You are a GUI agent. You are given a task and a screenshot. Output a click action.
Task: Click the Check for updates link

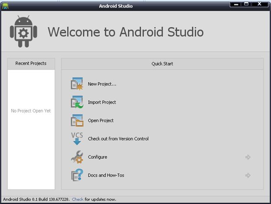tap(78, 199)
